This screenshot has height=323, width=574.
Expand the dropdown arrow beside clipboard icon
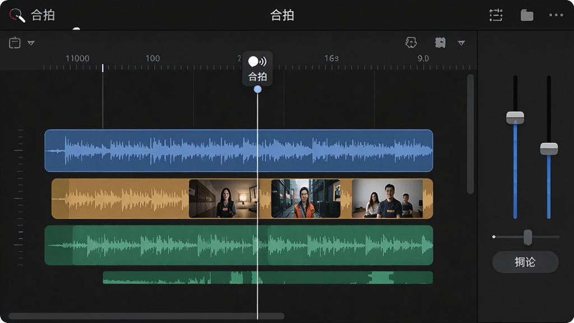(31, 43)
